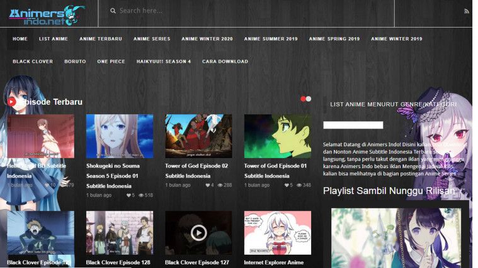Click the Hello World BD thumbnail
Screen dimensions: 478x268
40,136
